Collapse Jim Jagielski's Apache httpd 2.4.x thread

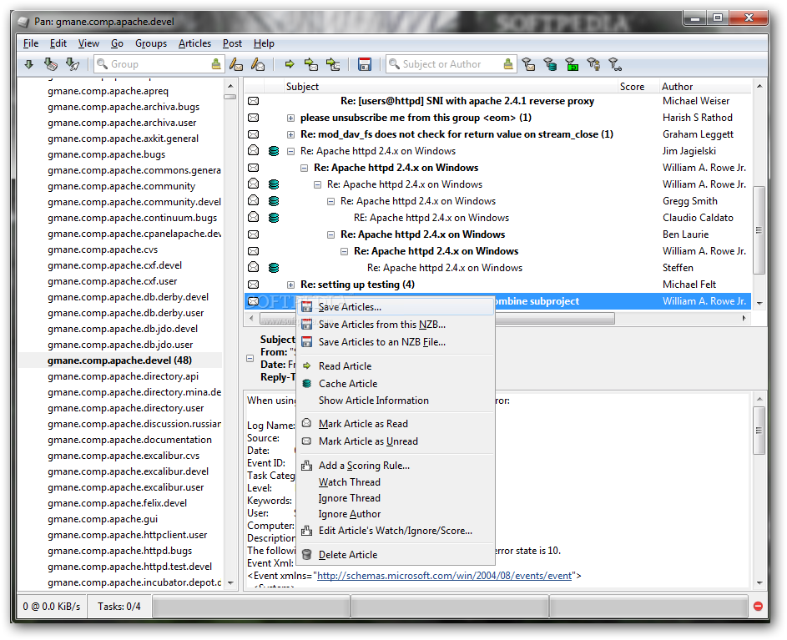(x=290, y=151)
